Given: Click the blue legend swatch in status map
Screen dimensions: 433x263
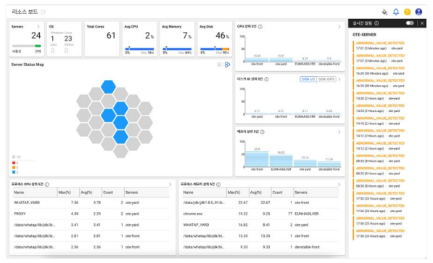Looking at the screenshot, I should (x=14, y=172).
